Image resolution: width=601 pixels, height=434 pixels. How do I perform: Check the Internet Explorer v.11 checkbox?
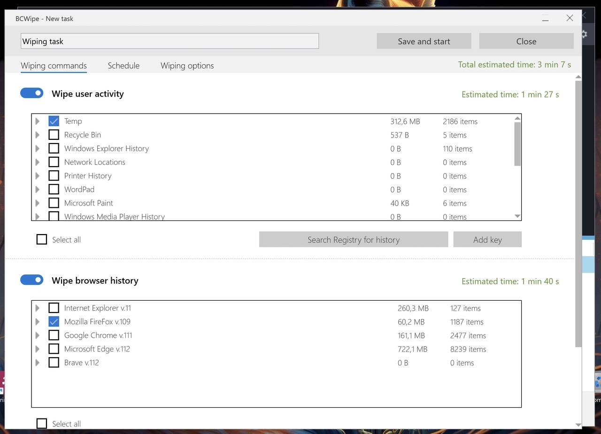point(54,308)
